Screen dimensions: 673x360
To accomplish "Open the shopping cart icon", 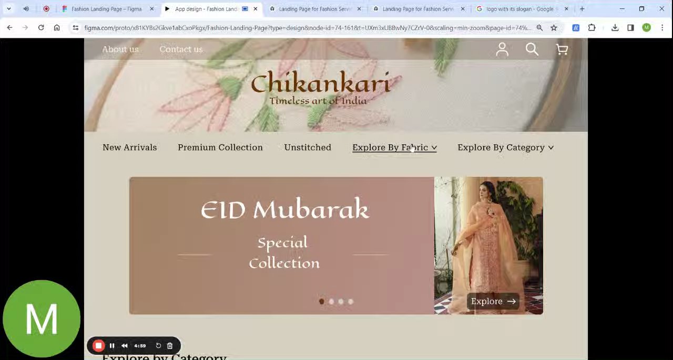I will (x=562, y=49).
